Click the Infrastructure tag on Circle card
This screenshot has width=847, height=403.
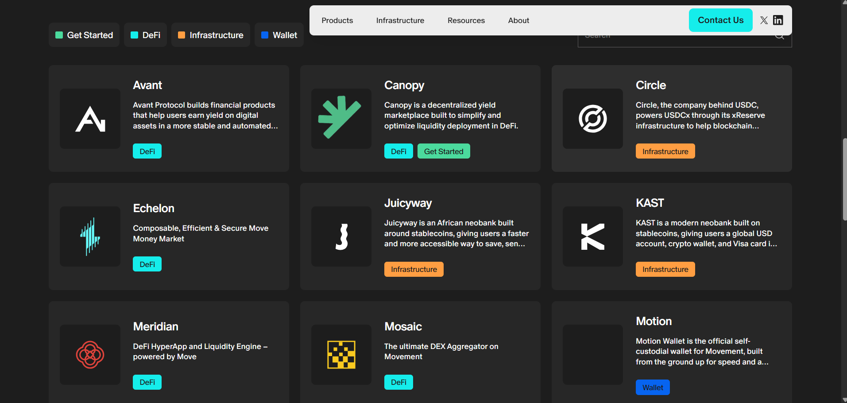pos(665,151)
